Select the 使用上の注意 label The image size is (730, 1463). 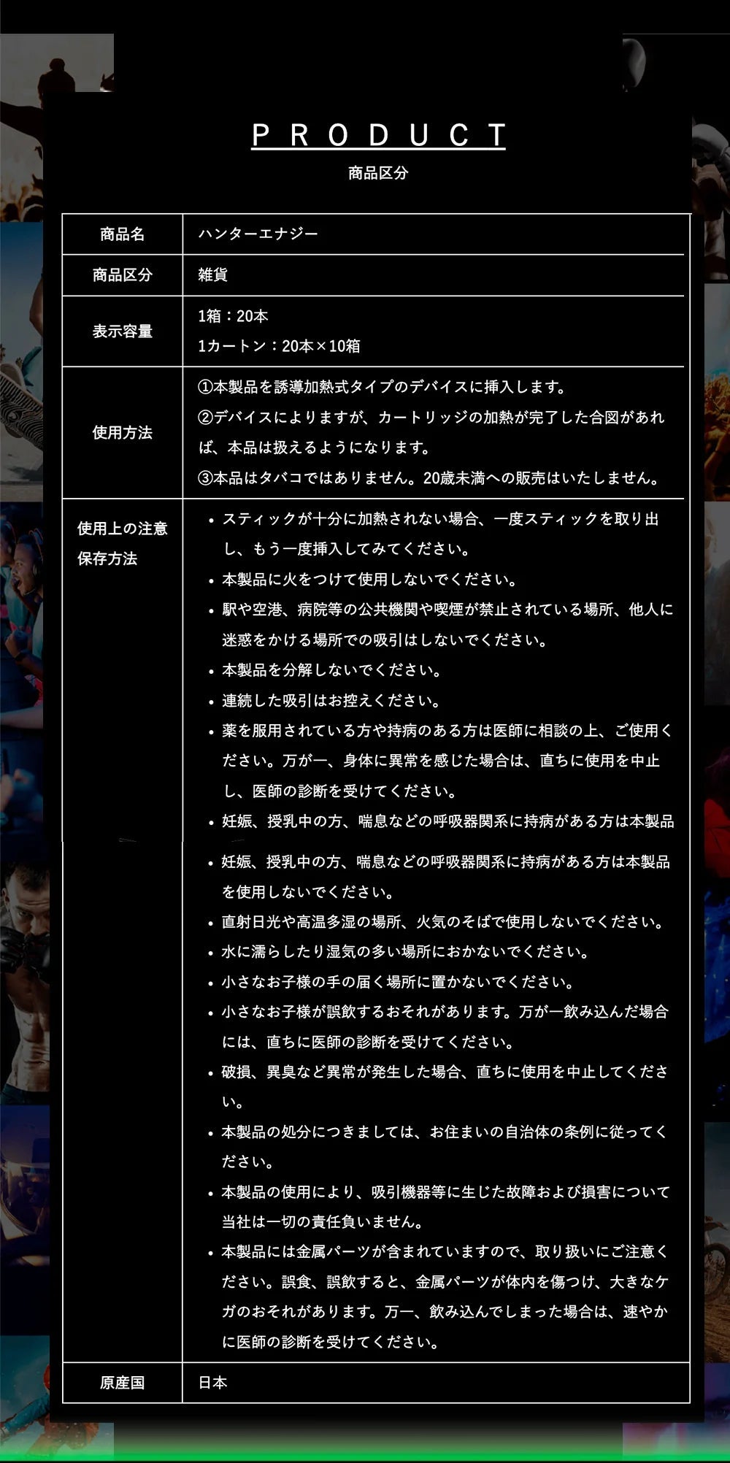pos(123,529)
